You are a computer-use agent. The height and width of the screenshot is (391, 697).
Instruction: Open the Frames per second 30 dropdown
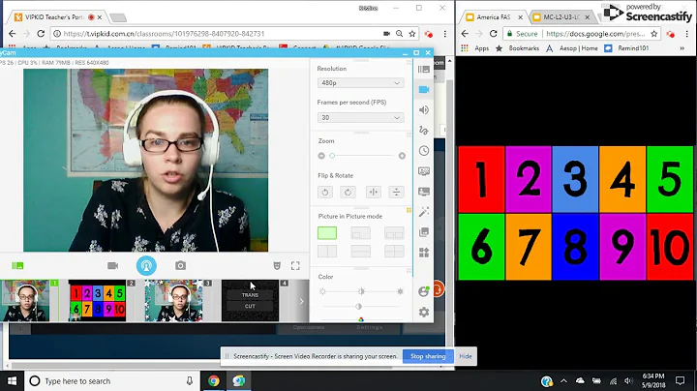(x=360, y=118)
